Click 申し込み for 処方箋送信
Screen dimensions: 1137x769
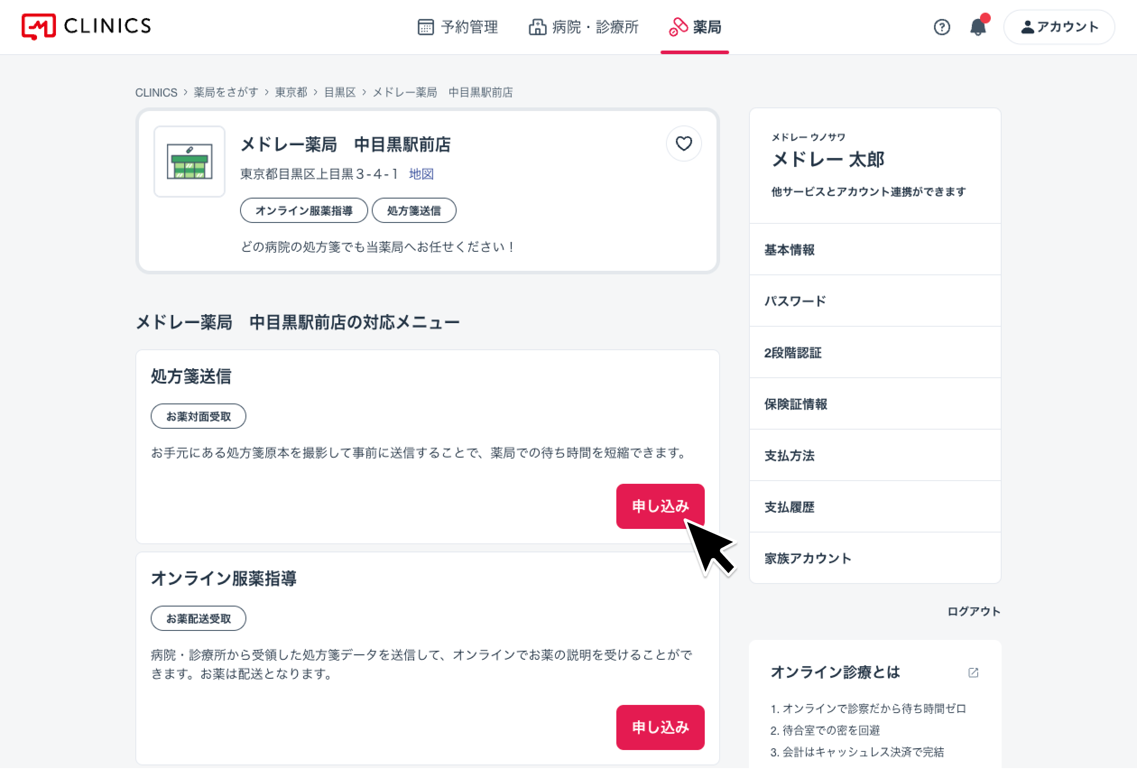click(x=660, y=507)
